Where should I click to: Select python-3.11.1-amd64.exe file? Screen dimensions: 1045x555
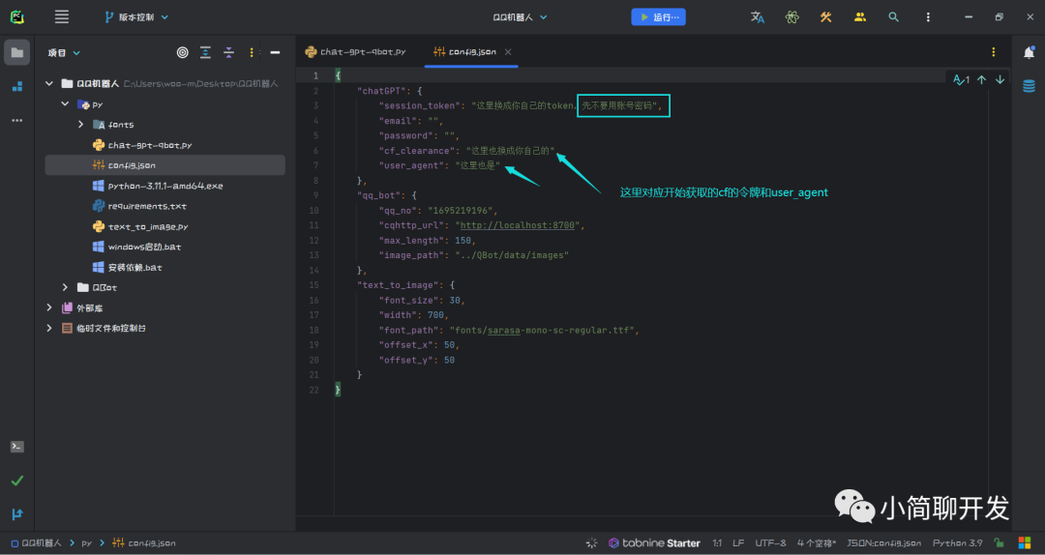[x=165, y=186]
